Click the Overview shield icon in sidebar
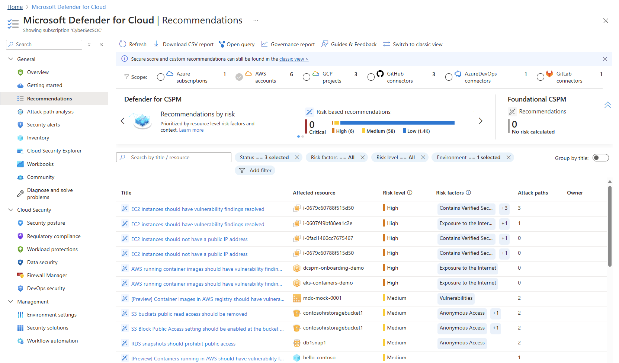The width and height of the screenshot is (619, 363). [x=20, y=72]
